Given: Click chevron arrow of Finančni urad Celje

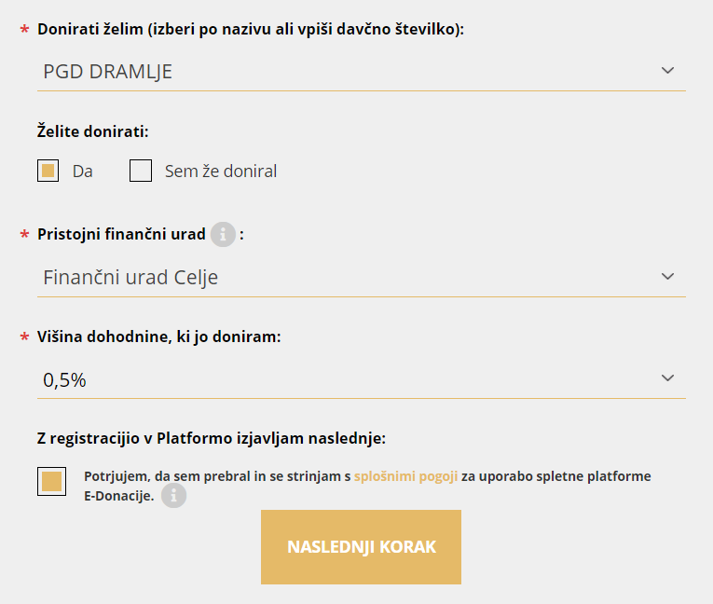Looking at the screenshot, I should (666, 277).
